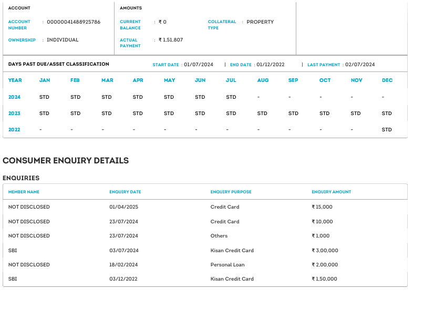Click the account number 00000041488925786

pos(73,22)
